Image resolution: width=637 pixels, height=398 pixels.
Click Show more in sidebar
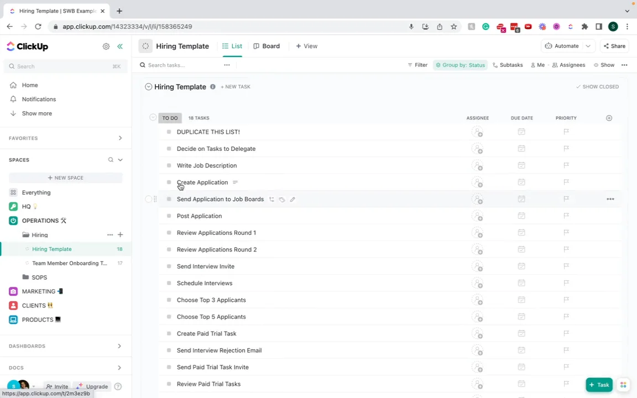tap(36, 113)
